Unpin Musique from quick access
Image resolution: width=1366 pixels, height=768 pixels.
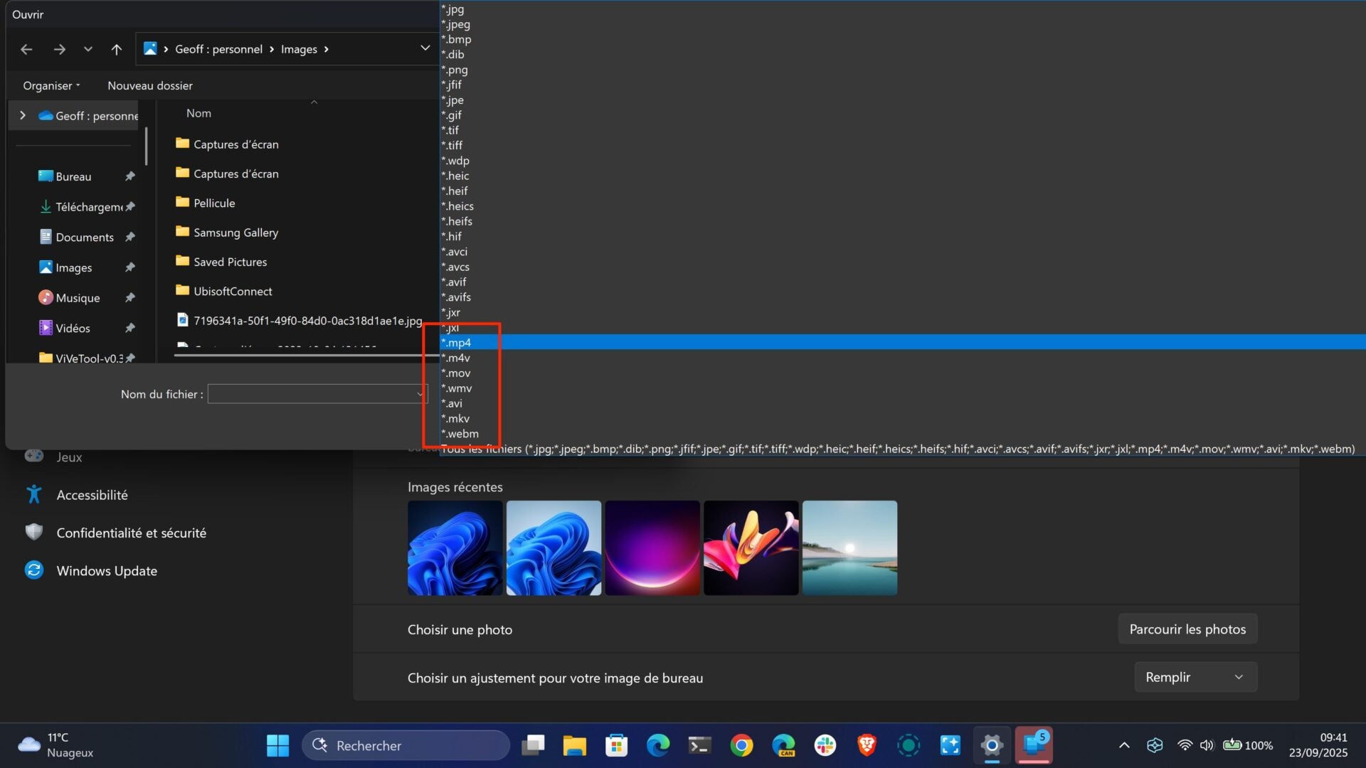tap(130, 297)
